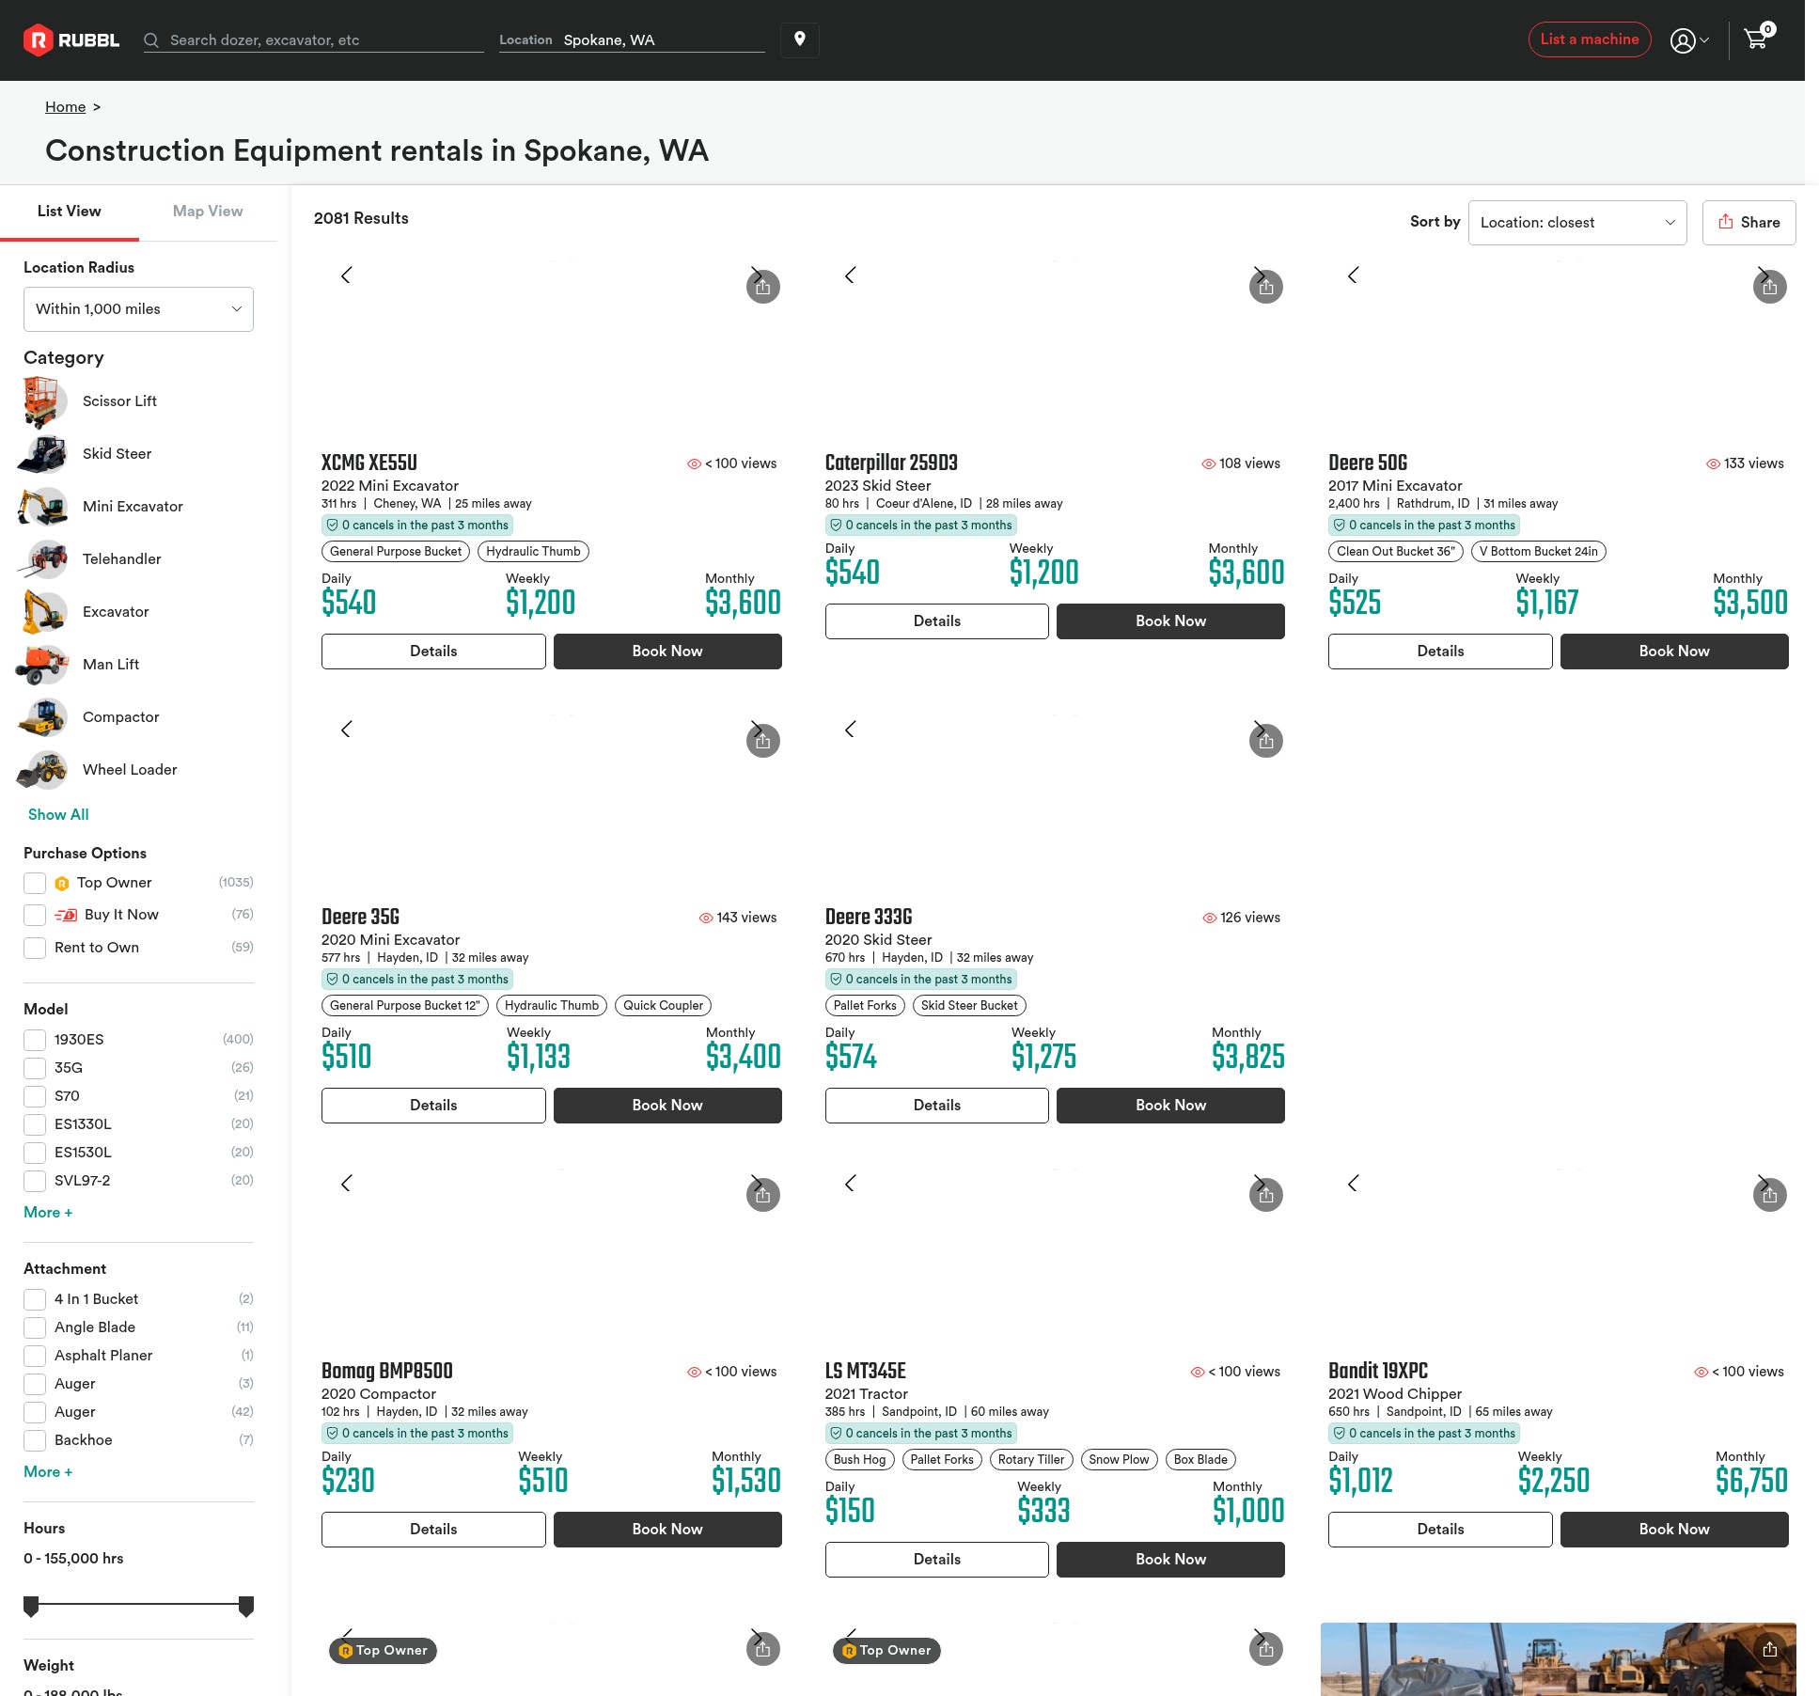Click the Hours slider maximum handle
This screenshot has height=1696, width=1819.
pos(246,1606)
